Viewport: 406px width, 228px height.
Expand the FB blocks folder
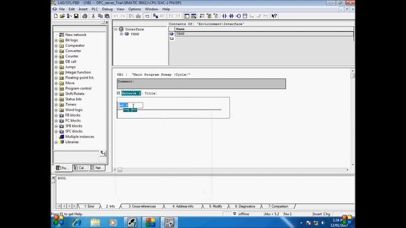coord(56,115)
